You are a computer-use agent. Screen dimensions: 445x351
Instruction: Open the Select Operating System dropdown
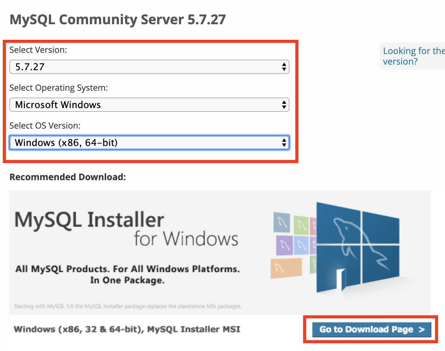[149, 105]
